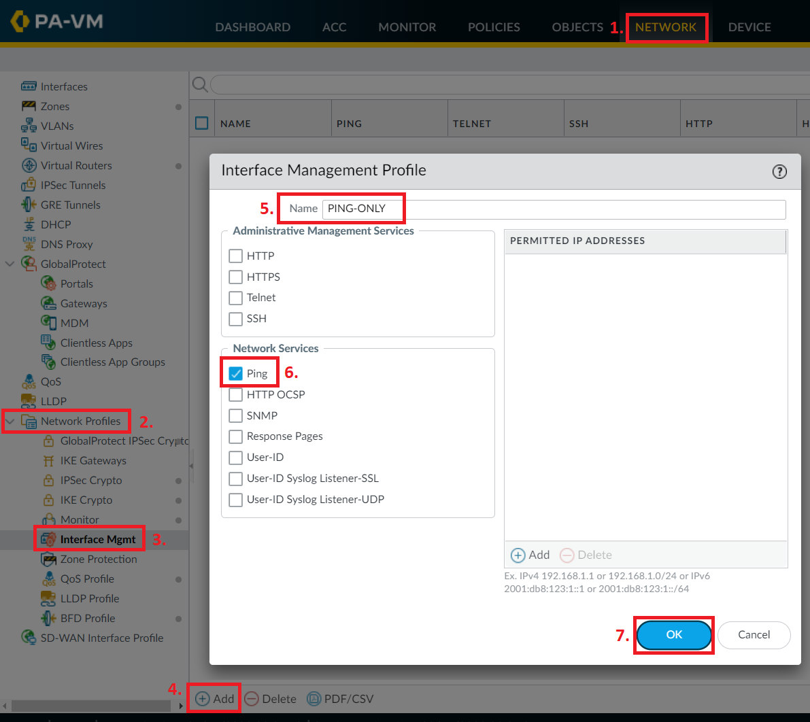Click the help icon in the dialog
Viewport: 810px width, 722px height.
[779, 171]
